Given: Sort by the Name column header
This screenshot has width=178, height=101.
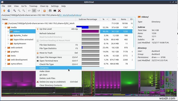Looking at the screenshot, I should point(39,19).
